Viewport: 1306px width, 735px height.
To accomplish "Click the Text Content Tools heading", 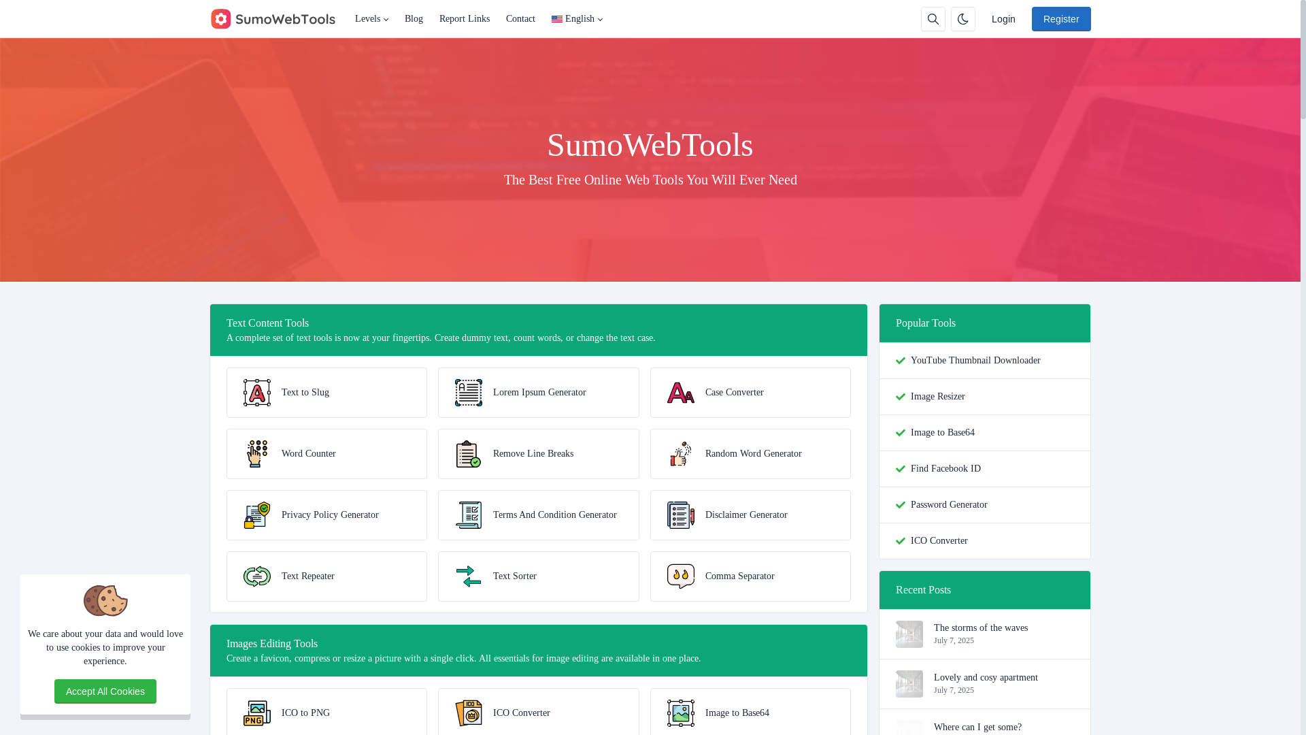I will pos(267,323).
